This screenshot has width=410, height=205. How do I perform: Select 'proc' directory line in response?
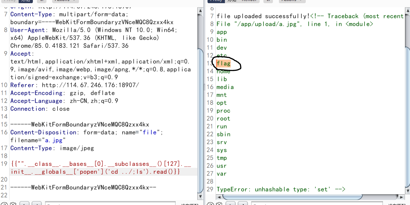tap(224, 111)
